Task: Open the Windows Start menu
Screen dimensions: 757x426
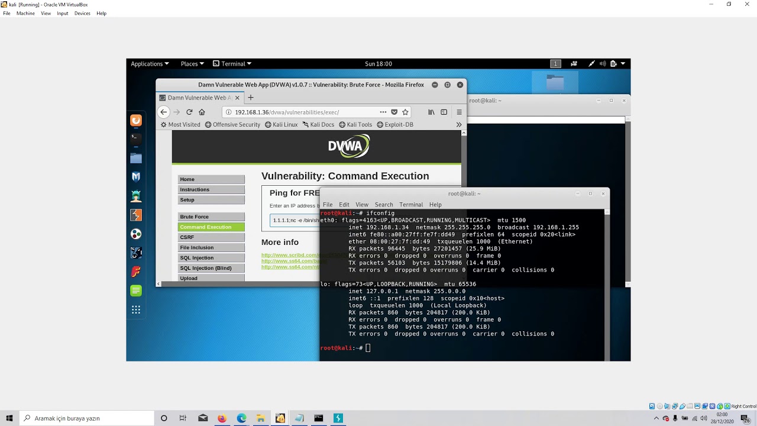Action: pos(9,418)
